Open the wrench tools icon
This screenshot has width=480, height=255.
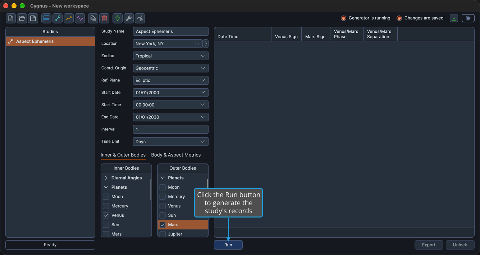(129, 18)
